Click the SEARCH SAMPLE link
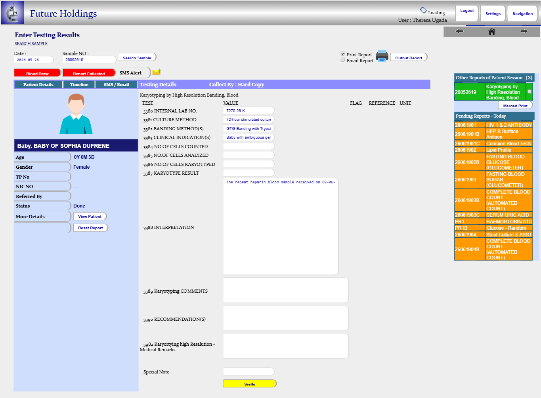Screen dimensions: 541x398 (x=31, y=44)
